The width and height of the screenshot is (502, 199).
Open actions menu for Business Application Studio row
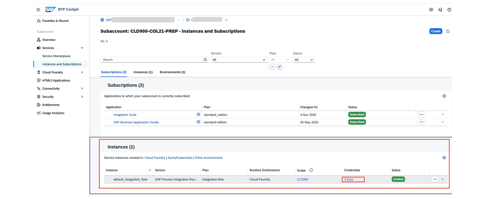coord(421,122)
